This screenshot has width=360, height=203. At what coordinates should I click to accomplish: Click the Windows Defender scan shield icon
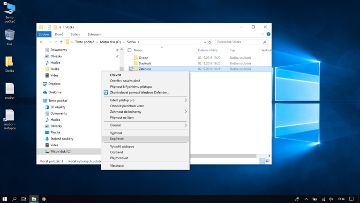[x=106, y=92]
